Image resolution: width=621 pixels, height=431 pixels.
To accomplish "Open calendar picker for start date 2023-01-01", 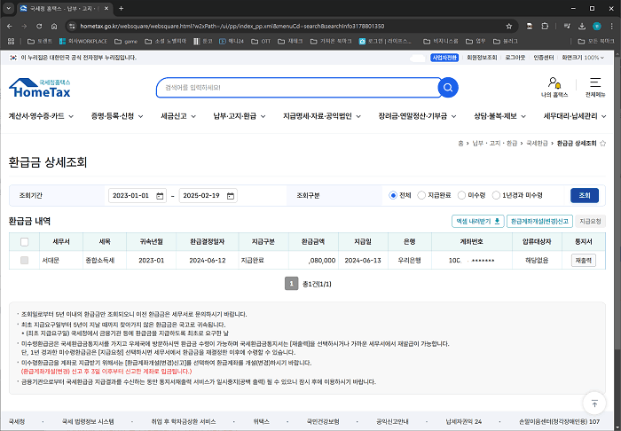I will 160,196.
